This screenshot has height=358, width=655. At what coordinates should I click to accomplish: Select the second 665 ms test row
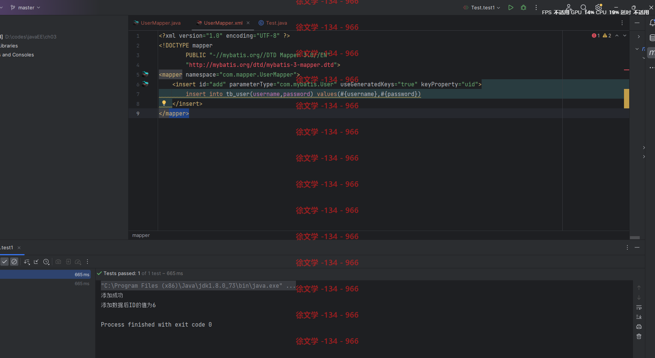click(x=45, y=284)
